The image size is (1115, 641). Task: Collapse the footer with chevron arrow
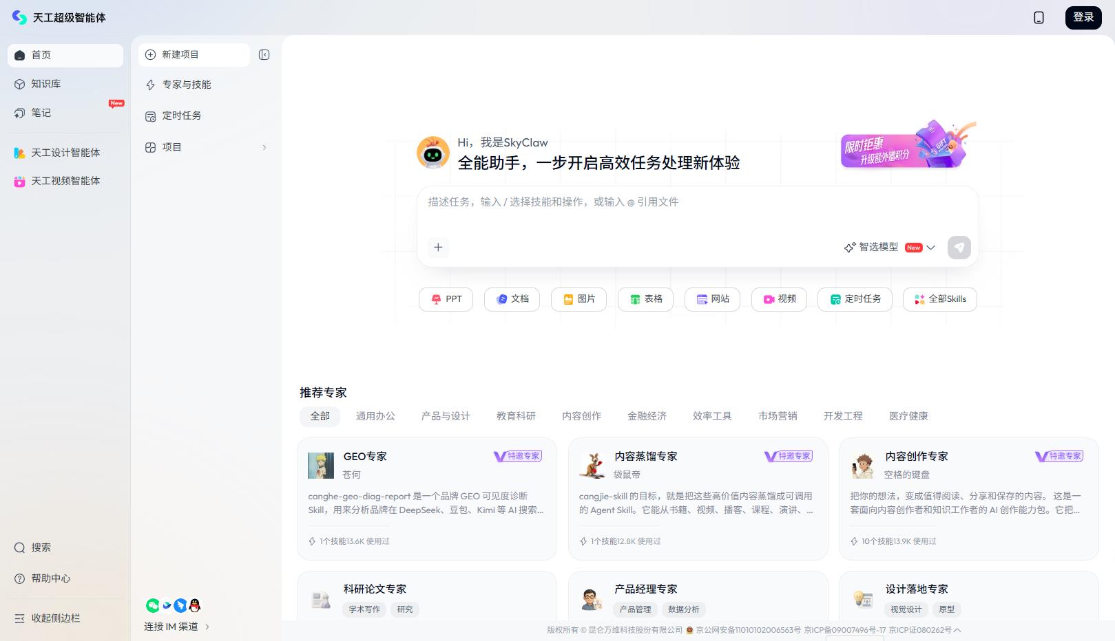pyautogui.click(x=957, y=630)
